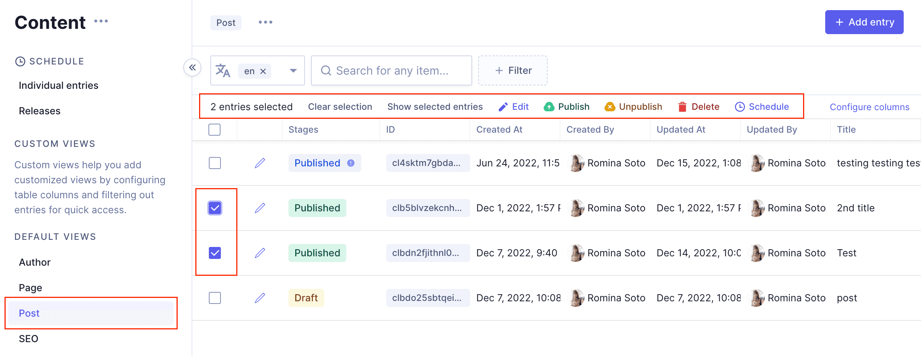Viewport: 921px width, 356px height.
Task: Clear the current entry selection
Action: click(x=340, y=106)
